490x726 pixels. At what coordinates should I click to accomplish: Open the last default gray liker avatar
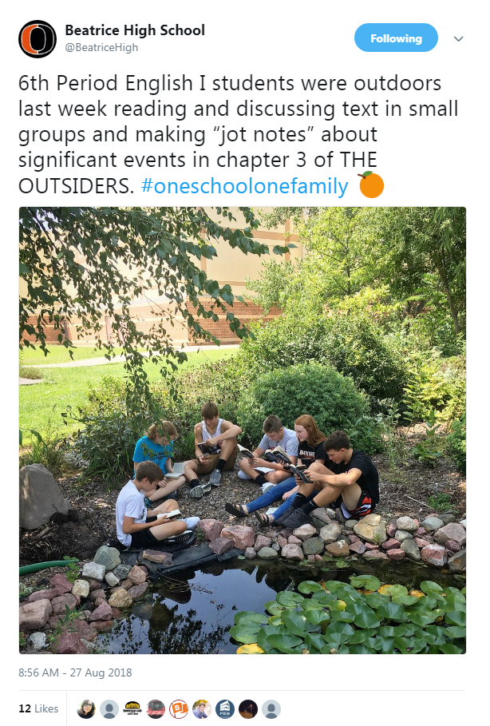pyautogui.click(x=271, y=709)
